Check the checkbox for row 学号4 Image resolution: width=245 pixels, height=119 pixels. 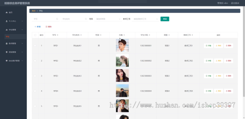tap(35, 91)
